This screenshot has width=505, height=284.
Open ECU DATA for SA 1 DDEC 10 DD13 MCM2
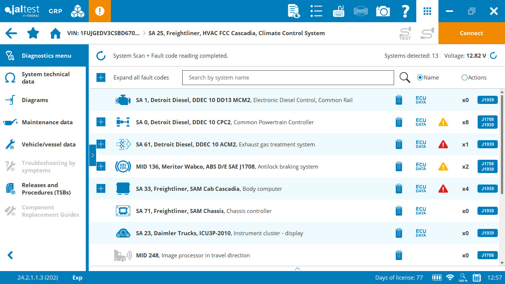coord(421,100)
